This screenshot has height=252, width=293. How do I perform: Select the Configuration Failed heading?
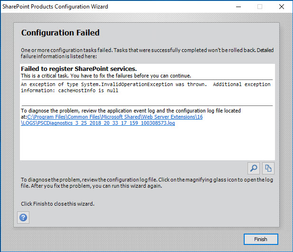60,33
